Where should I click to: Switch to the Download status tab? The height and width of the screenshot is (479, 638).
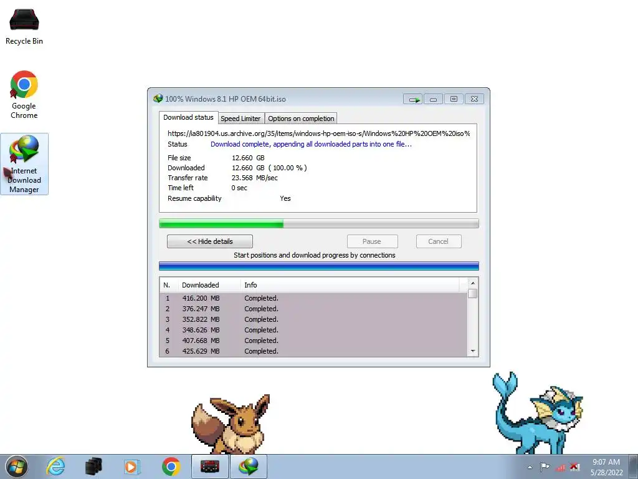click(188, 117)
